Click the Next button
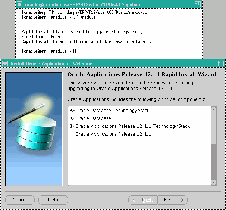The height and width of the screenshot is (210, 226). point(173,200)
